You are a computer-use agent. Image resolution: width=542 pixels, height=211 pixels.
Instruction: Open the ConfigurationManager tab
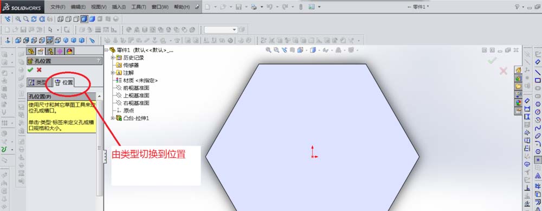pyautogui.click(x=50, y=51)
